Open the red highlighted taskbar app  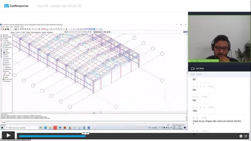click(55, 128)
